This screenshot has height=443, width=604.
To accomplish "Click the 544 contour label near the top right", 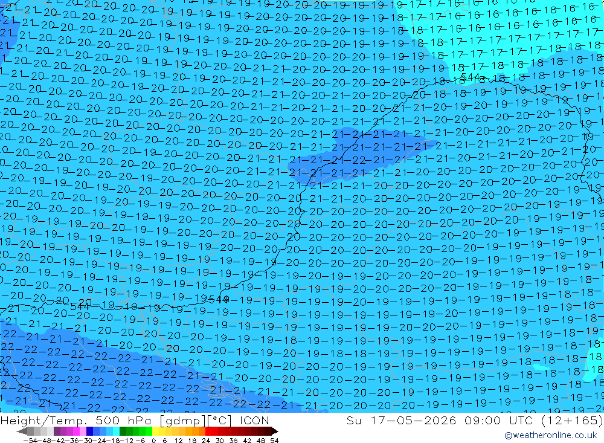I will click(469, 77).
